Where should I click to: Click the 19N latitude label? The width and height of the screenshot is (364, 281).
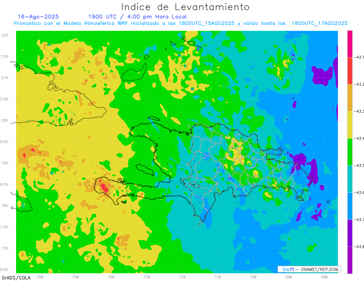click(x=5, y=163)
